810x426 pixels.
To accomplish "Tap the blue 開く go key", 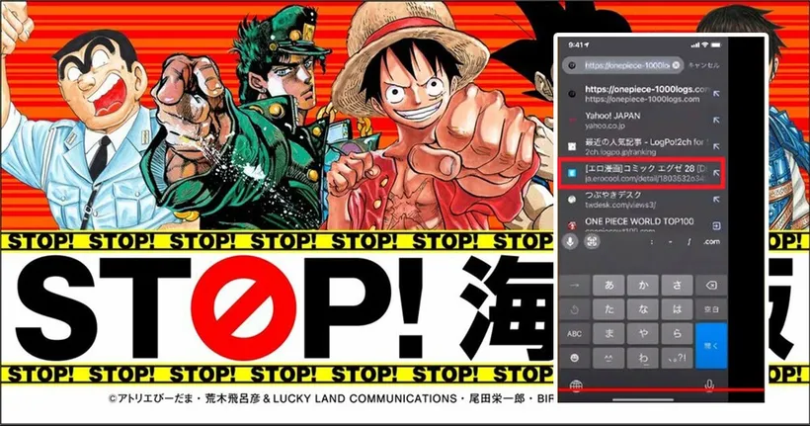I will click(711, 346).
